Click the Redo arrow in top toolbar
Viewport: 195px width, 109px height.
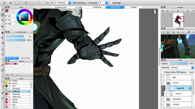click(x=11, y=3)
